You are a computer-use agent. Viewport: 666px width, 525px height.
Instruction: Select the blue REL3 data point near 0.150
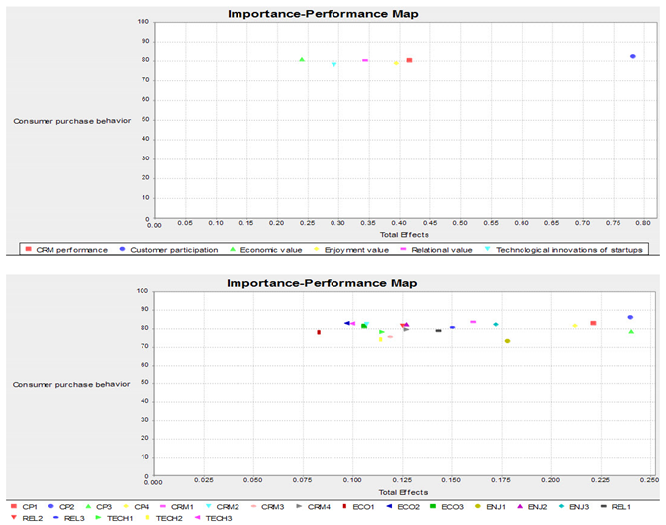click(x=453, y=327)
